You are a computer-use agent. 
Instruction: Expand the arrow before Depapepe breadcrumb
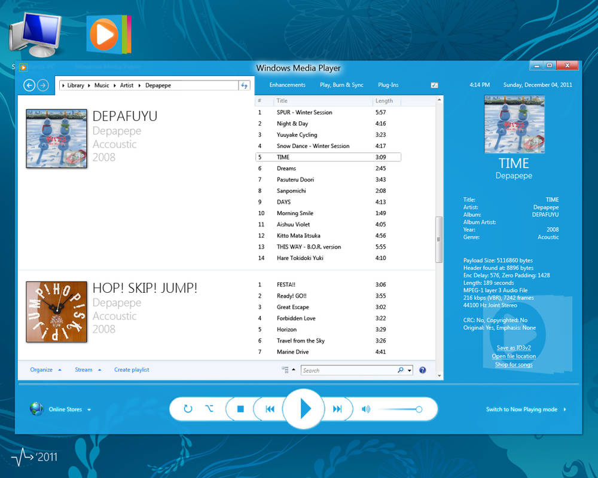139,85
